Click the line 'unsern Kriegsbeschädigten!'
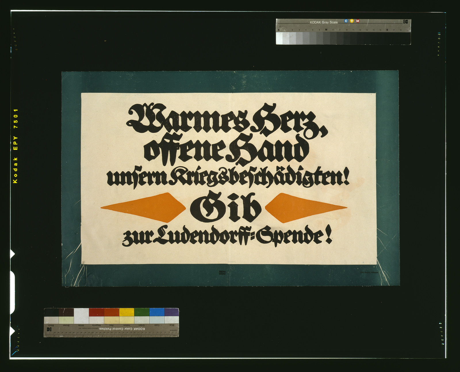The height and width of the screenshot is (372, 460). point(228,178)
